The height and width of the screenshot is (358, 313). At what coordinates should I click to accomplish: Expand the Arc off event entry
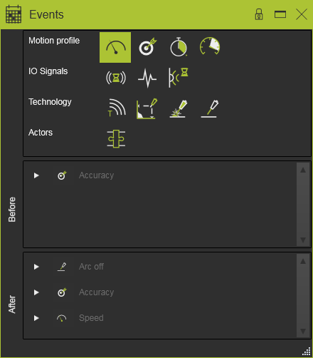coord(36,267)
